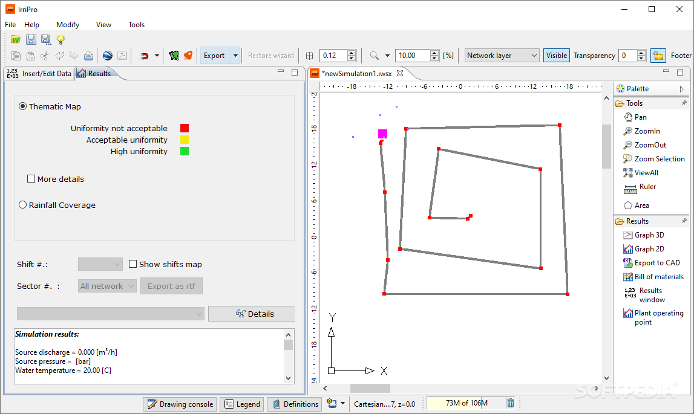Click the Print icon

(x=88, y=56)
